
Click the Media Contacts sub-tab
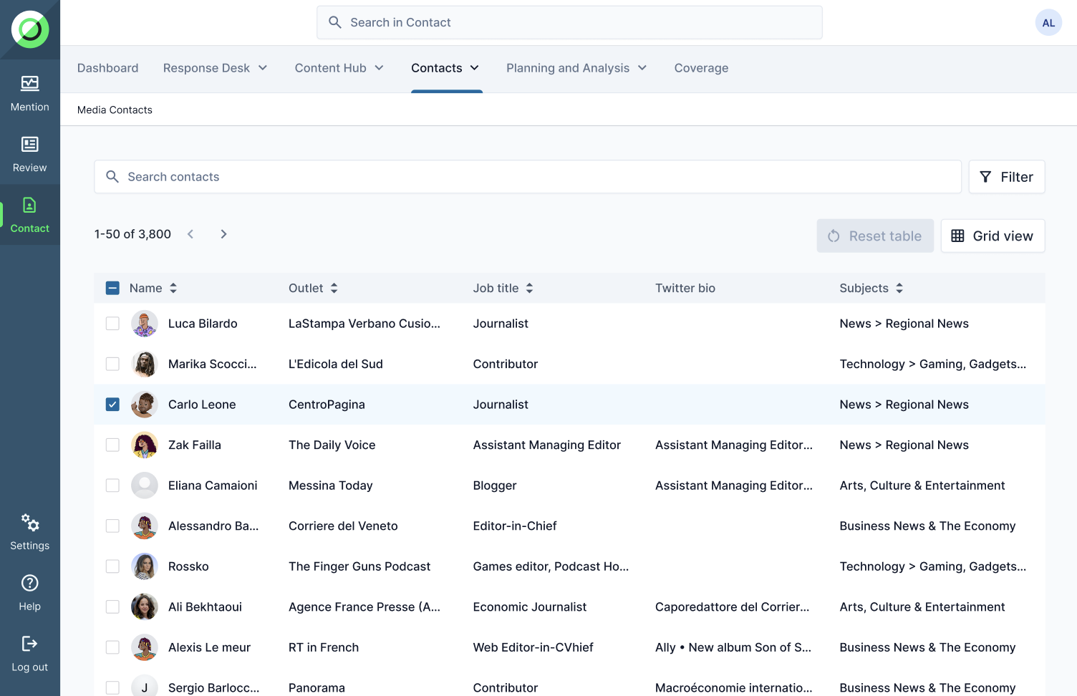pyautogui.click(x=115, y=110)
